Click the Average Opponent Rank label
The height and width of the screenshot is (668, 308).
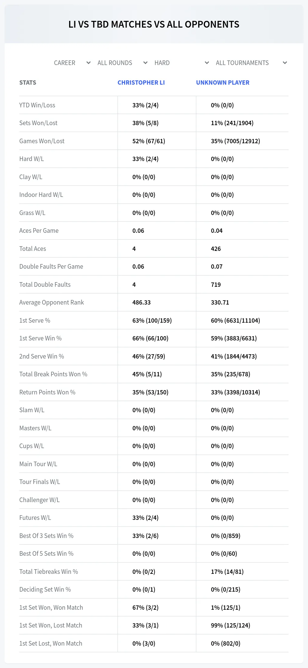(51, 302)
